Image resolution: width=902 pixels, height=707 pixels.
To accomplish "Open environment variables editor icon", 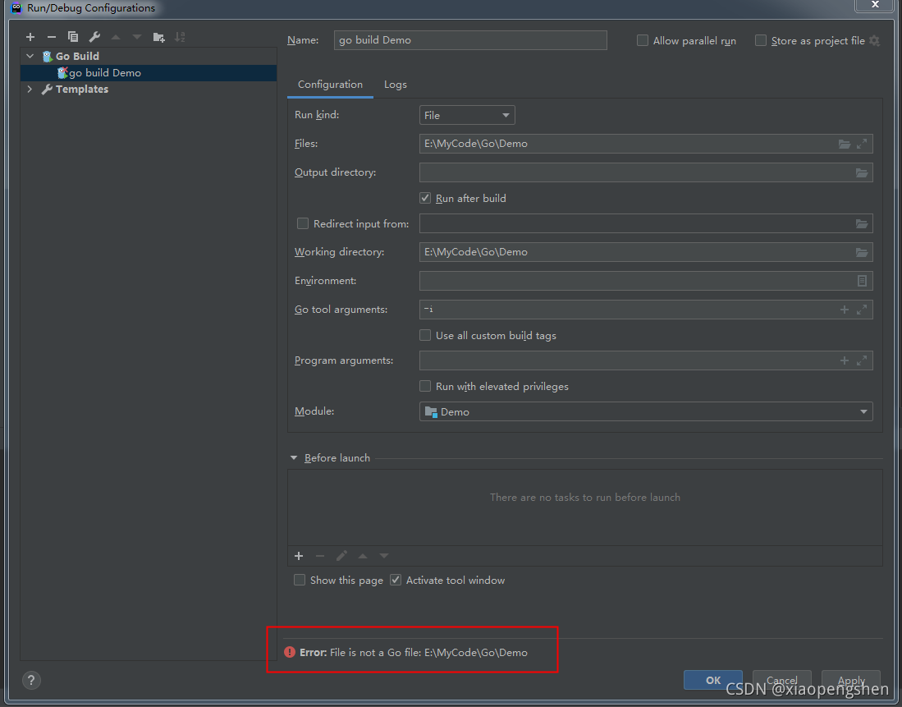I will [863, 281].
